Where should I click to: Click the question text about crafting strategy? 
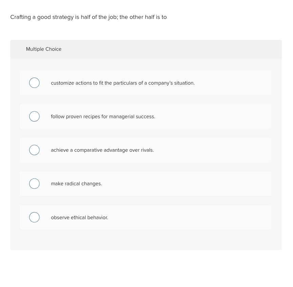pyautogui.click(x=88, y=17)
